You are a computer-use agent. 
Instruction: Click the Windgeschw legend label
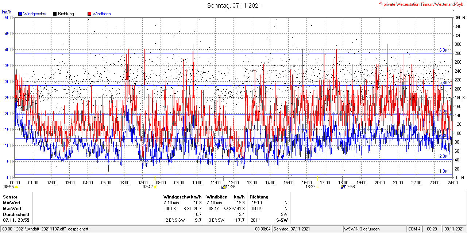click(35, 14)
